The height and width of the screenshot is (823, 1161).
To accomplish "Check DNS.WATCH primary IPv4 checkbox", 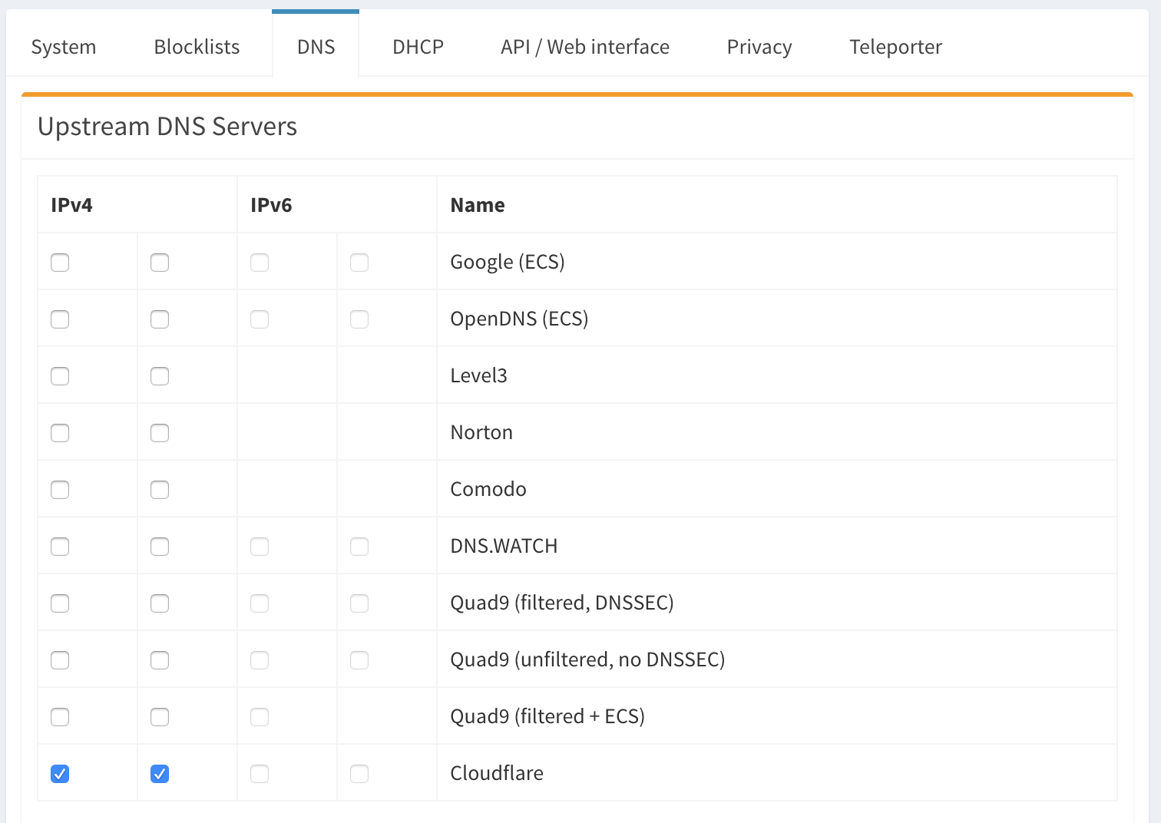I will coord(60,547).
